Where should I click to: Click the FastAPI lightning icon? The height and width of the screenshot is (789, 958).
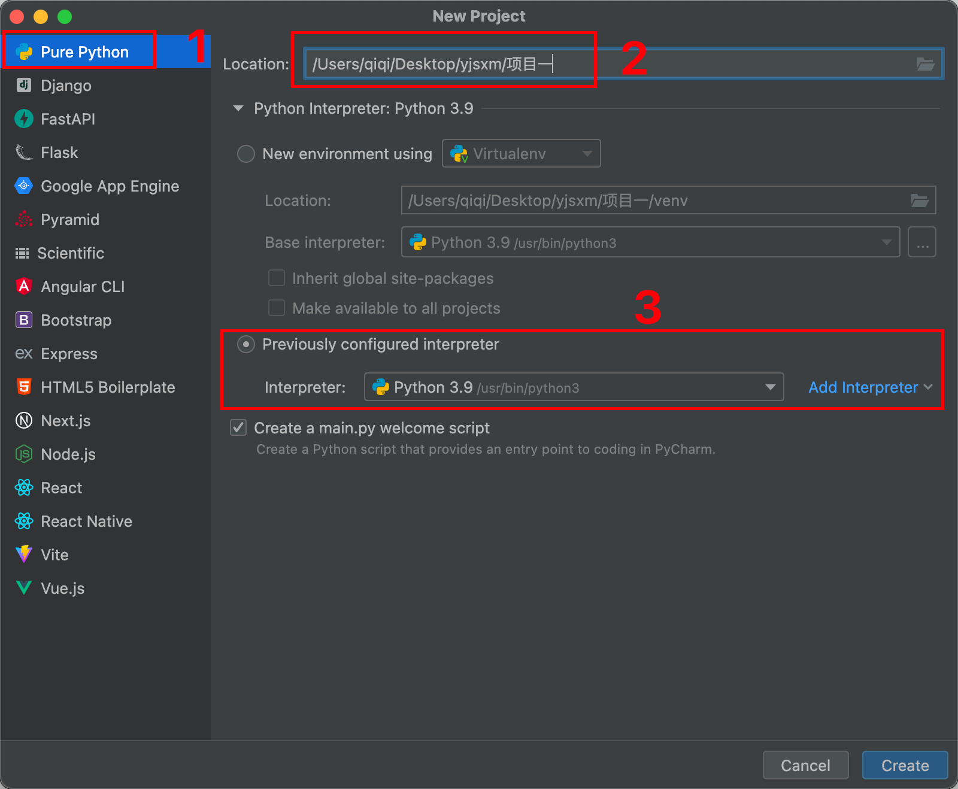(24, 119)
